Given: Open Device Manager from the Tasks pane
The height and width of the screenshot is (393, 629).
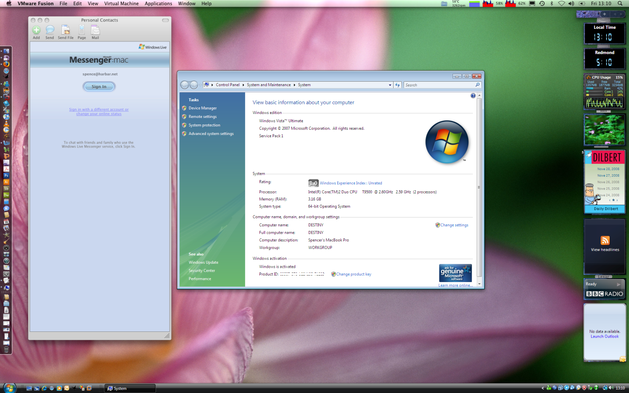Looking at the screenshot, I should click(203, 108).
